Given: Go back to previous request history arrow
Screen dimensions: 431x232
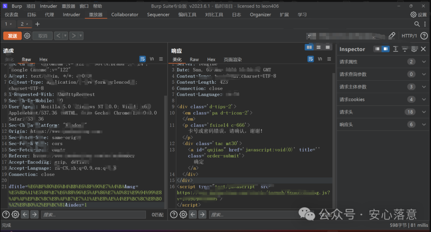Looking at the screenshot, I should pyautogui.click(x=58, y=36).
